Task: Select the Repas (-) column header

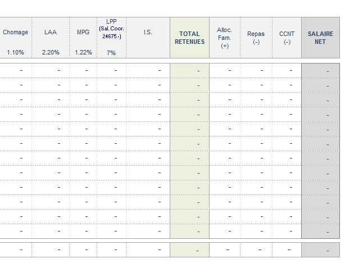Action: click(256, 38)
